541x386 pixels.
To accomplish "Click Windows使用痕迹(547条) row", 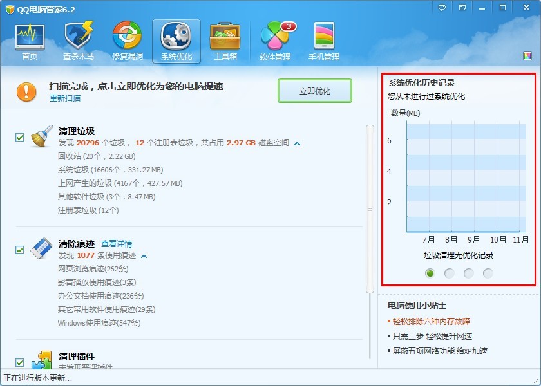I will pos(99,323).
